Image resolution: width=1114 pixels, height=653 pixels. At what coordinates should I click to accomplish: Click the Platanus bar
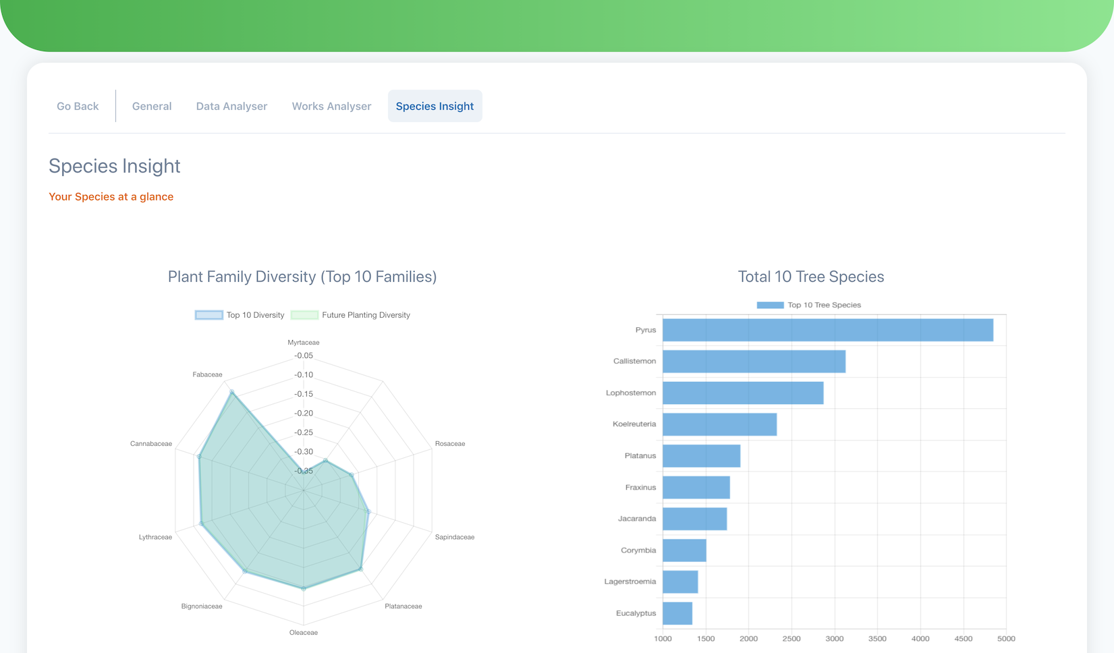(701, 456)
